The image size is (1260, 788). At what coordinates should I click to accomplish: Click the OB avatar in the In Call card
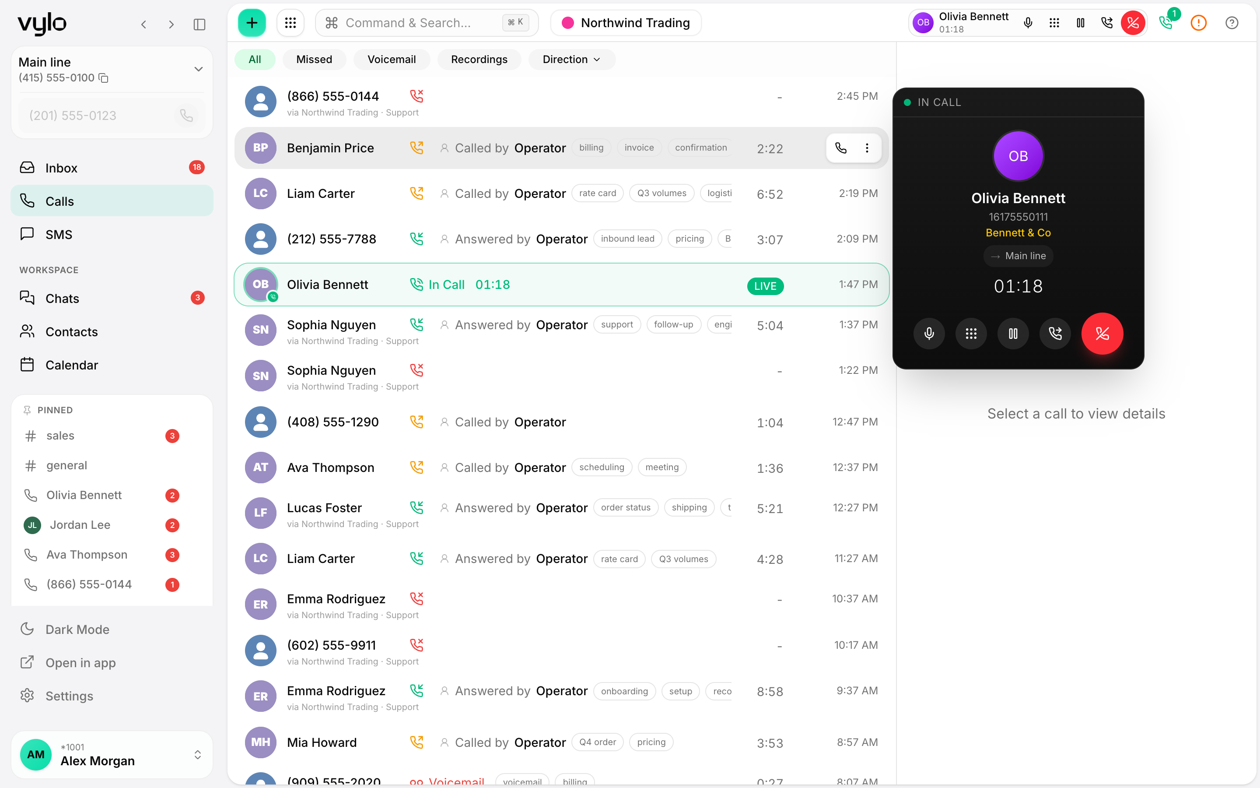[1018, 156]
